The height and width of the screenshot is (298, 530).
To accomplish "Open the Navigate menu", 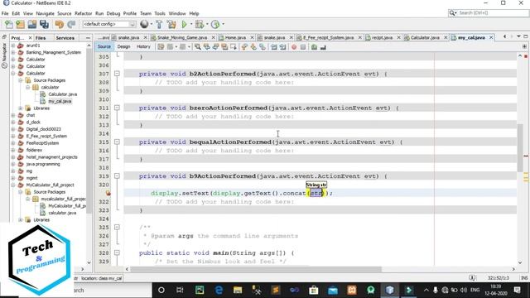I will click(45, 13).
